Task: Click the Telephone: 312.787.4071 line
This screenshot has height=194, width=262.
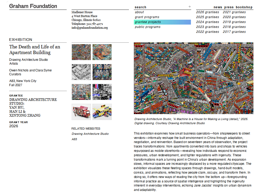Action: [x=87, y=24]
